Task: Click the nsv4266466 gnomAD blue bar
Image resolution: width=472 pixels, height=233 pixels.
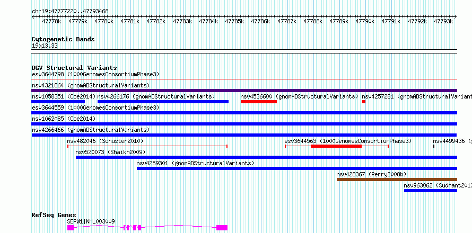Action: tap(244, 135)
